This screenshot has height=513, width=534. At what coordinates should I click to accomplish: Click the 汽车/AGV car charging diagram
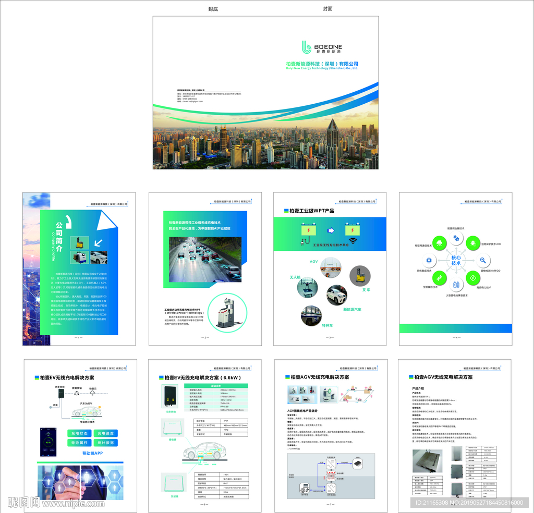pyautogui.click(x=87, y=412)
